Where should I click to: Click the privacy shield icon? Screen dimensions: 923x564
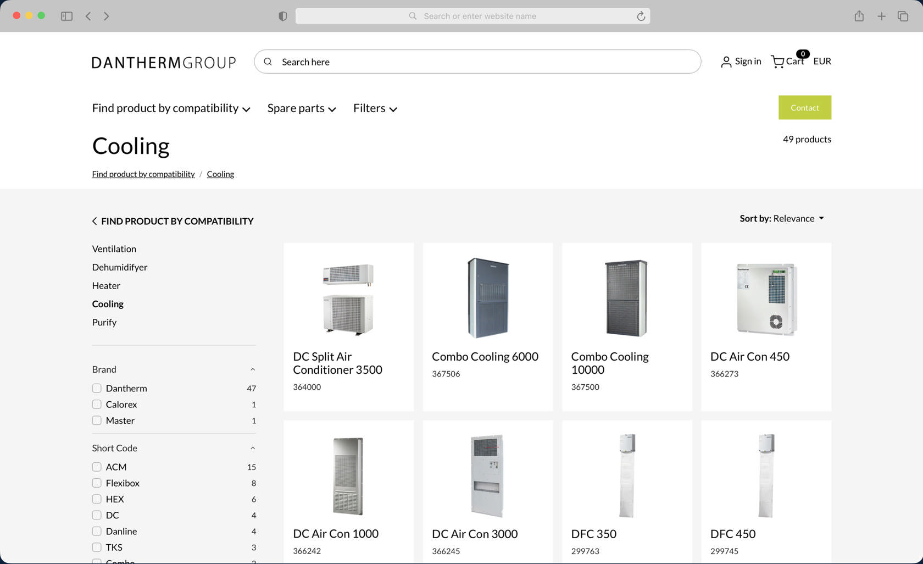(282, 16)
